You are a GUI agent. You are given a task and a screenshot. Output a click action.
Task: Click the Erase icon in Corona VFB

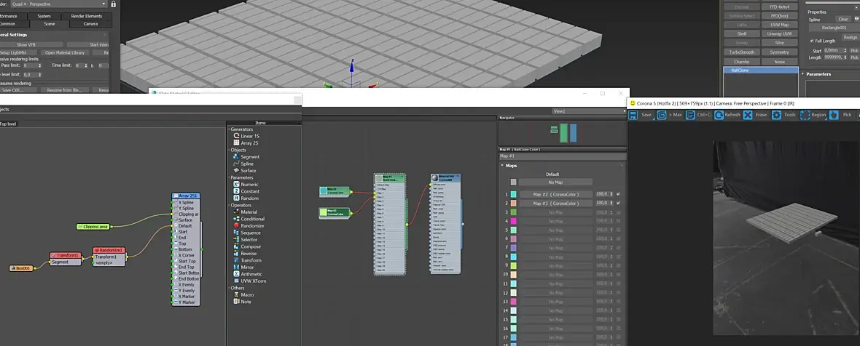[x=748, y=115]
